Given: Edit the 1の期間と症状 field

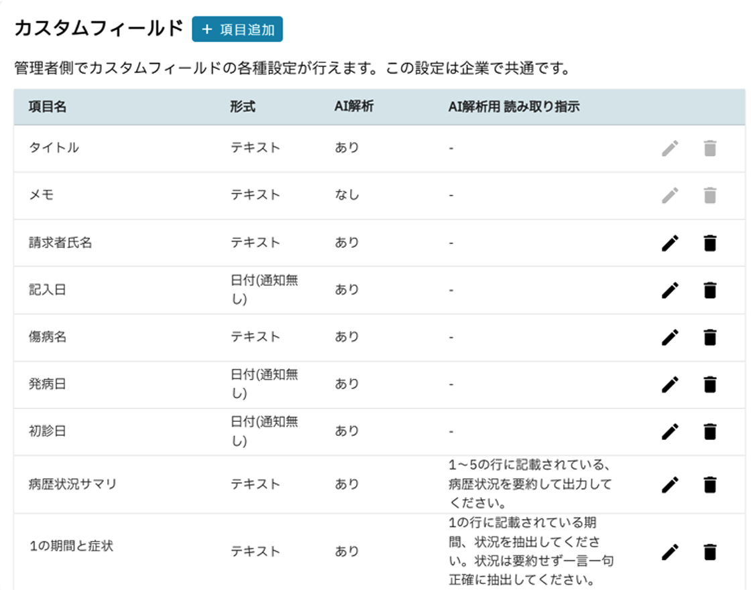Looking at the screenshot, I should pos(670,552).
